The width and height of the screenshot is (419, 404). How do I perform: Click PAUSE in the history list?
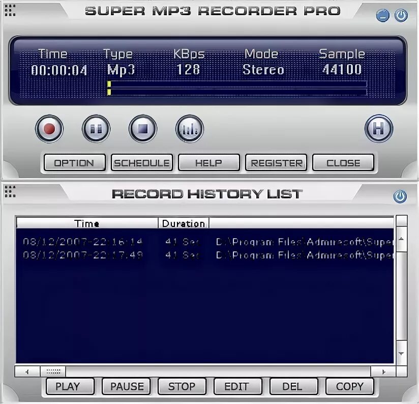click(126, 386)
